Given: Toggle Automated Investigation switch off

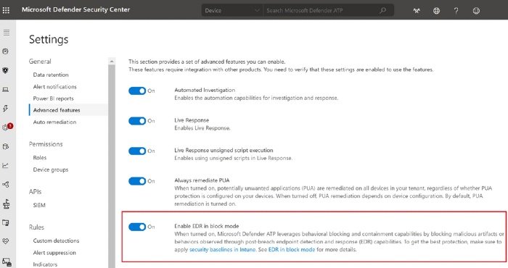Looking at the screenshot, I should (137, 91).
